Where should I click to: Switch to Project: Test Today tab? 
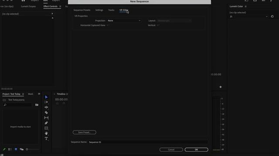(x=11, y=94)
